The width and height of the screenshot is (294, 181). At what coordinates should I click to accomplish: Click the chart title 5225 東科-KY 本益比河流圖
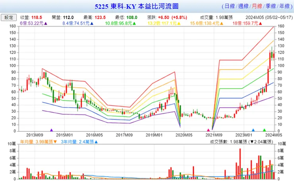[137, 6]
